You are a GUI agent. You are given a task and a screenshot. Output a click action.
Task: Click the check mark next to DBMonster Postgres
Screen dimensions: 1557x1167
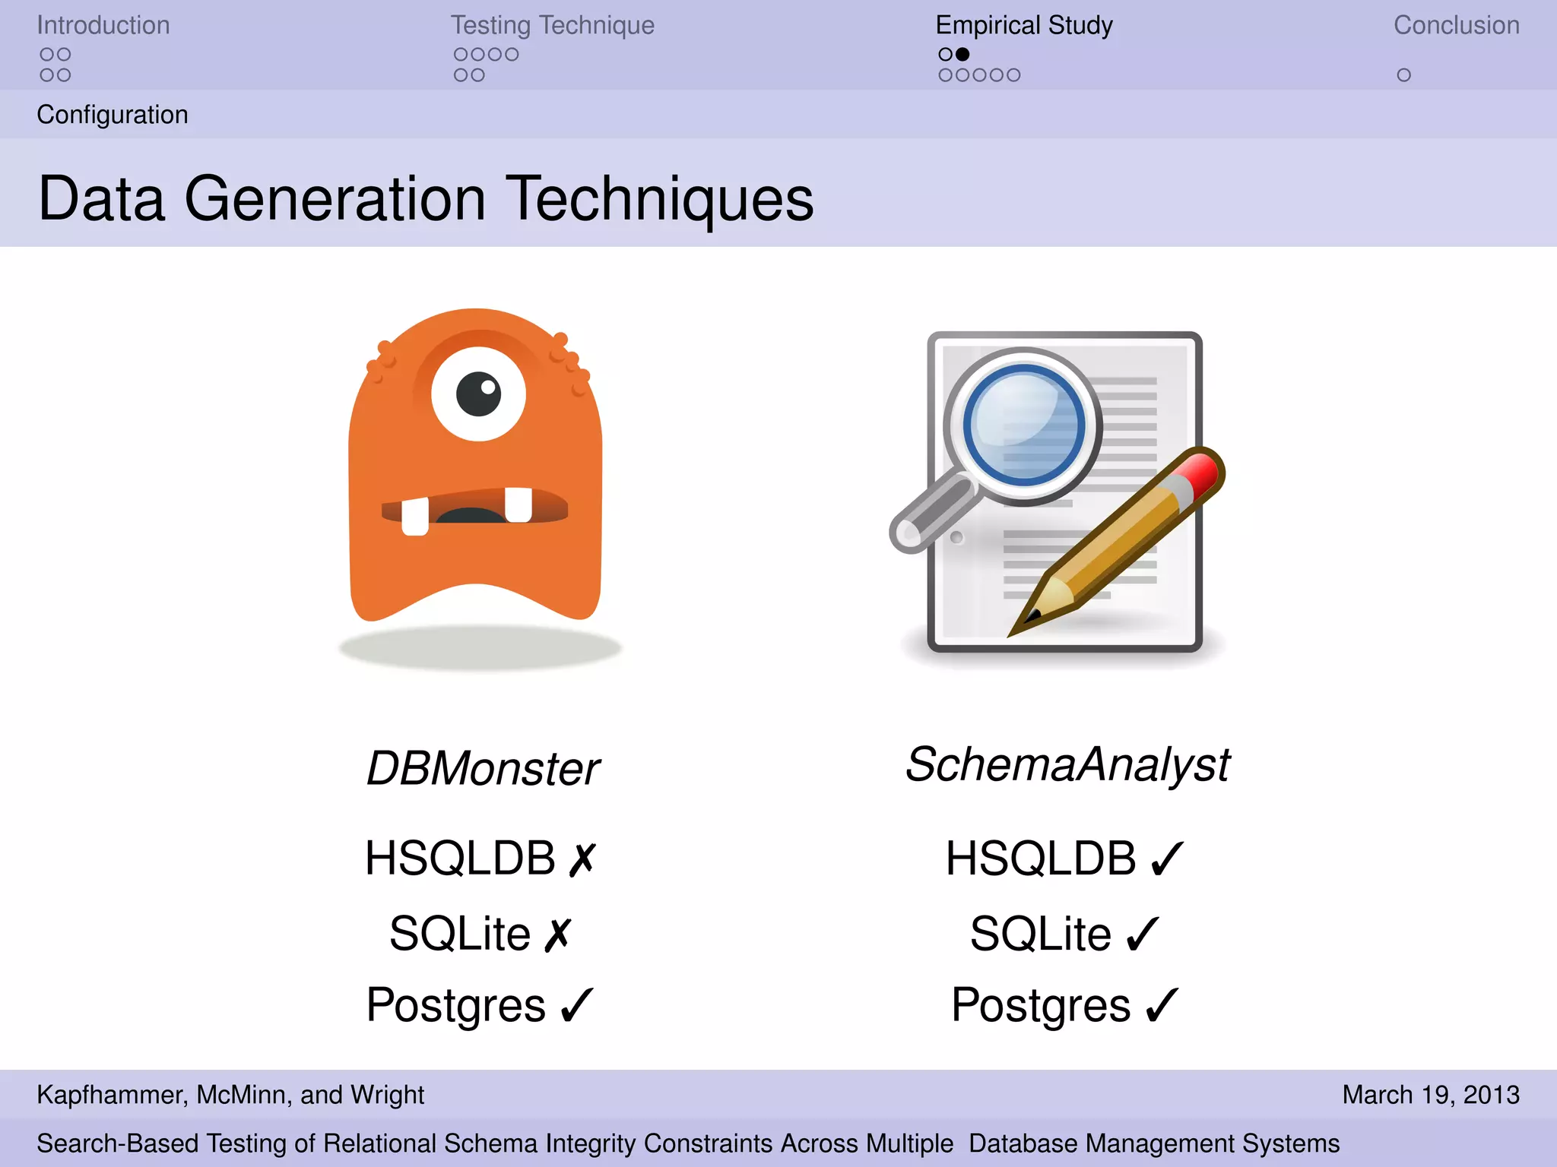pos(576,1004)
